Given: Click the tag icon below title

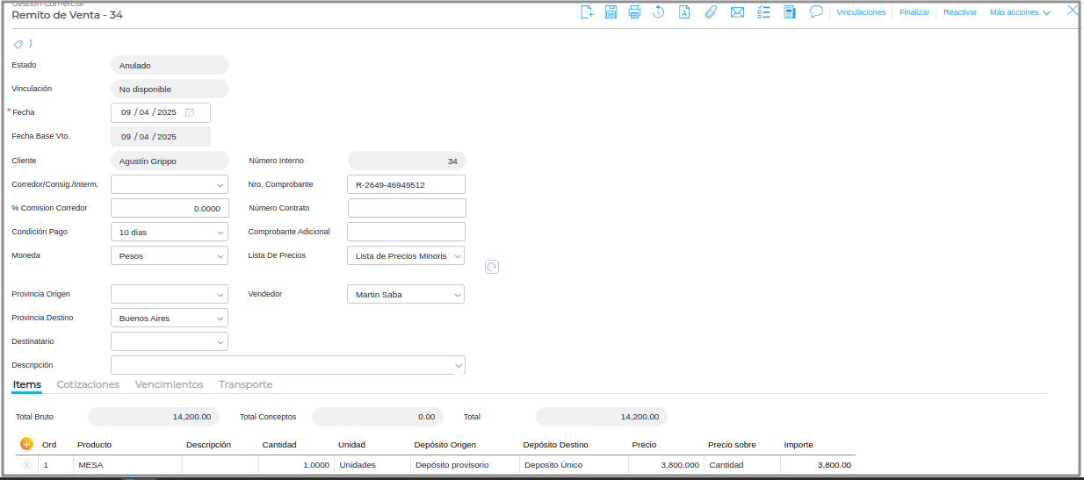Looking at the screenshot, I should 18,44.
